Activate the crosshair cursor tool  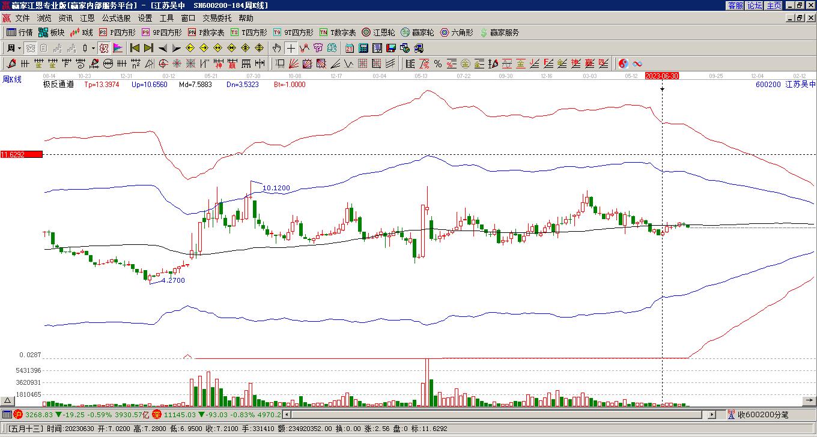[291, 48]
